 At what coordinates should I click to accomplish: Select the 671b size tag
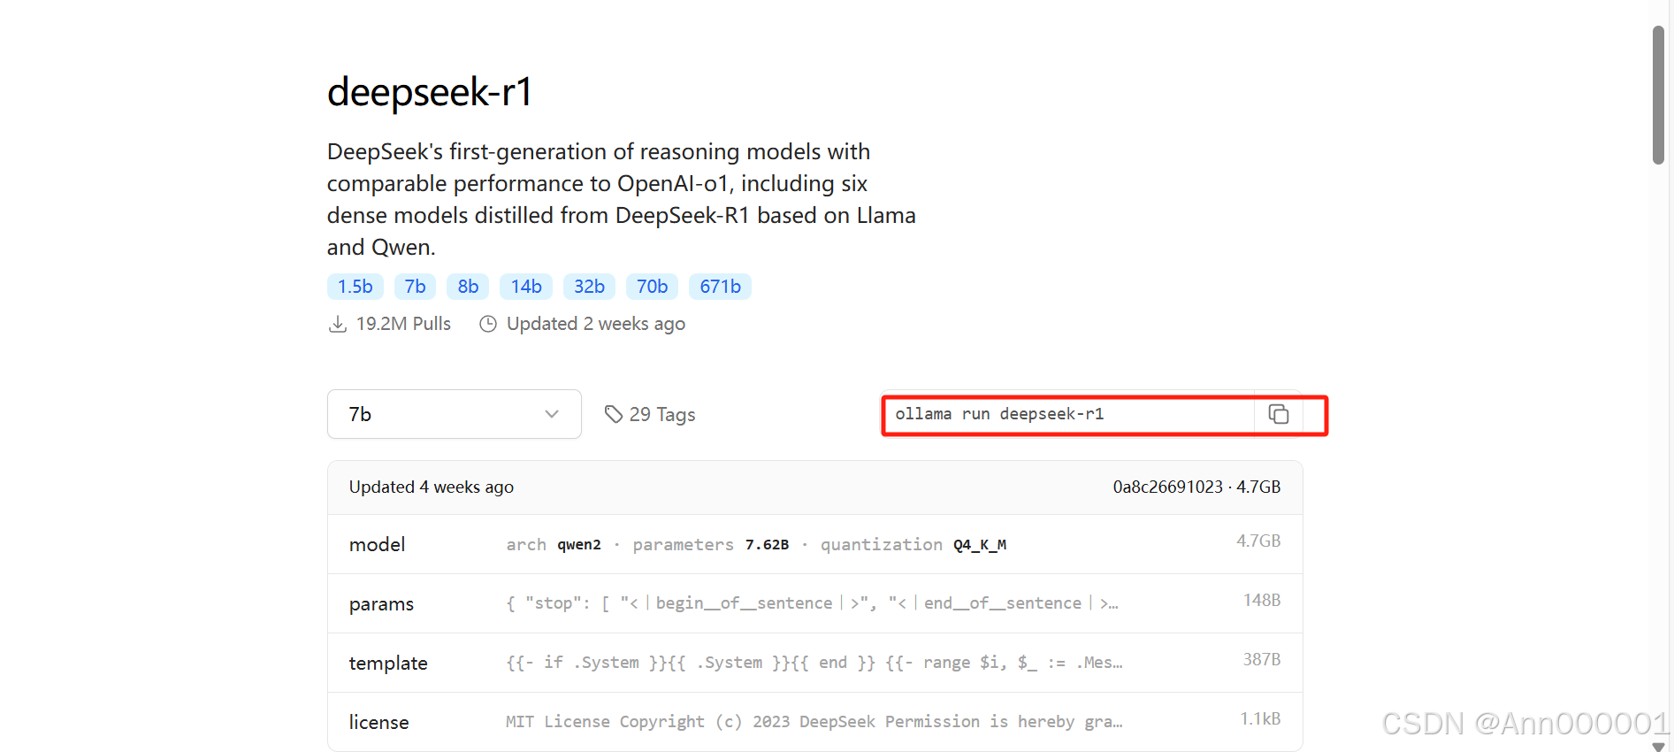[x=720, y=287]
